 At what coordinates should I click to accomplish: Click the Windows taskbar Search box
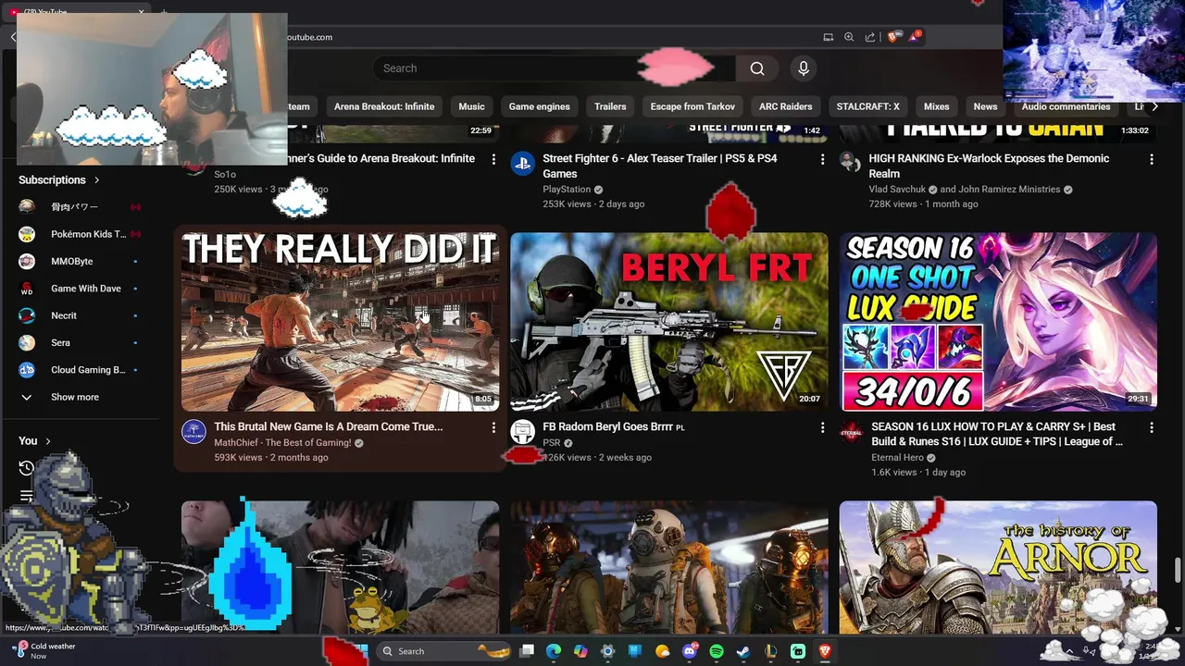[x=444, y=651]
